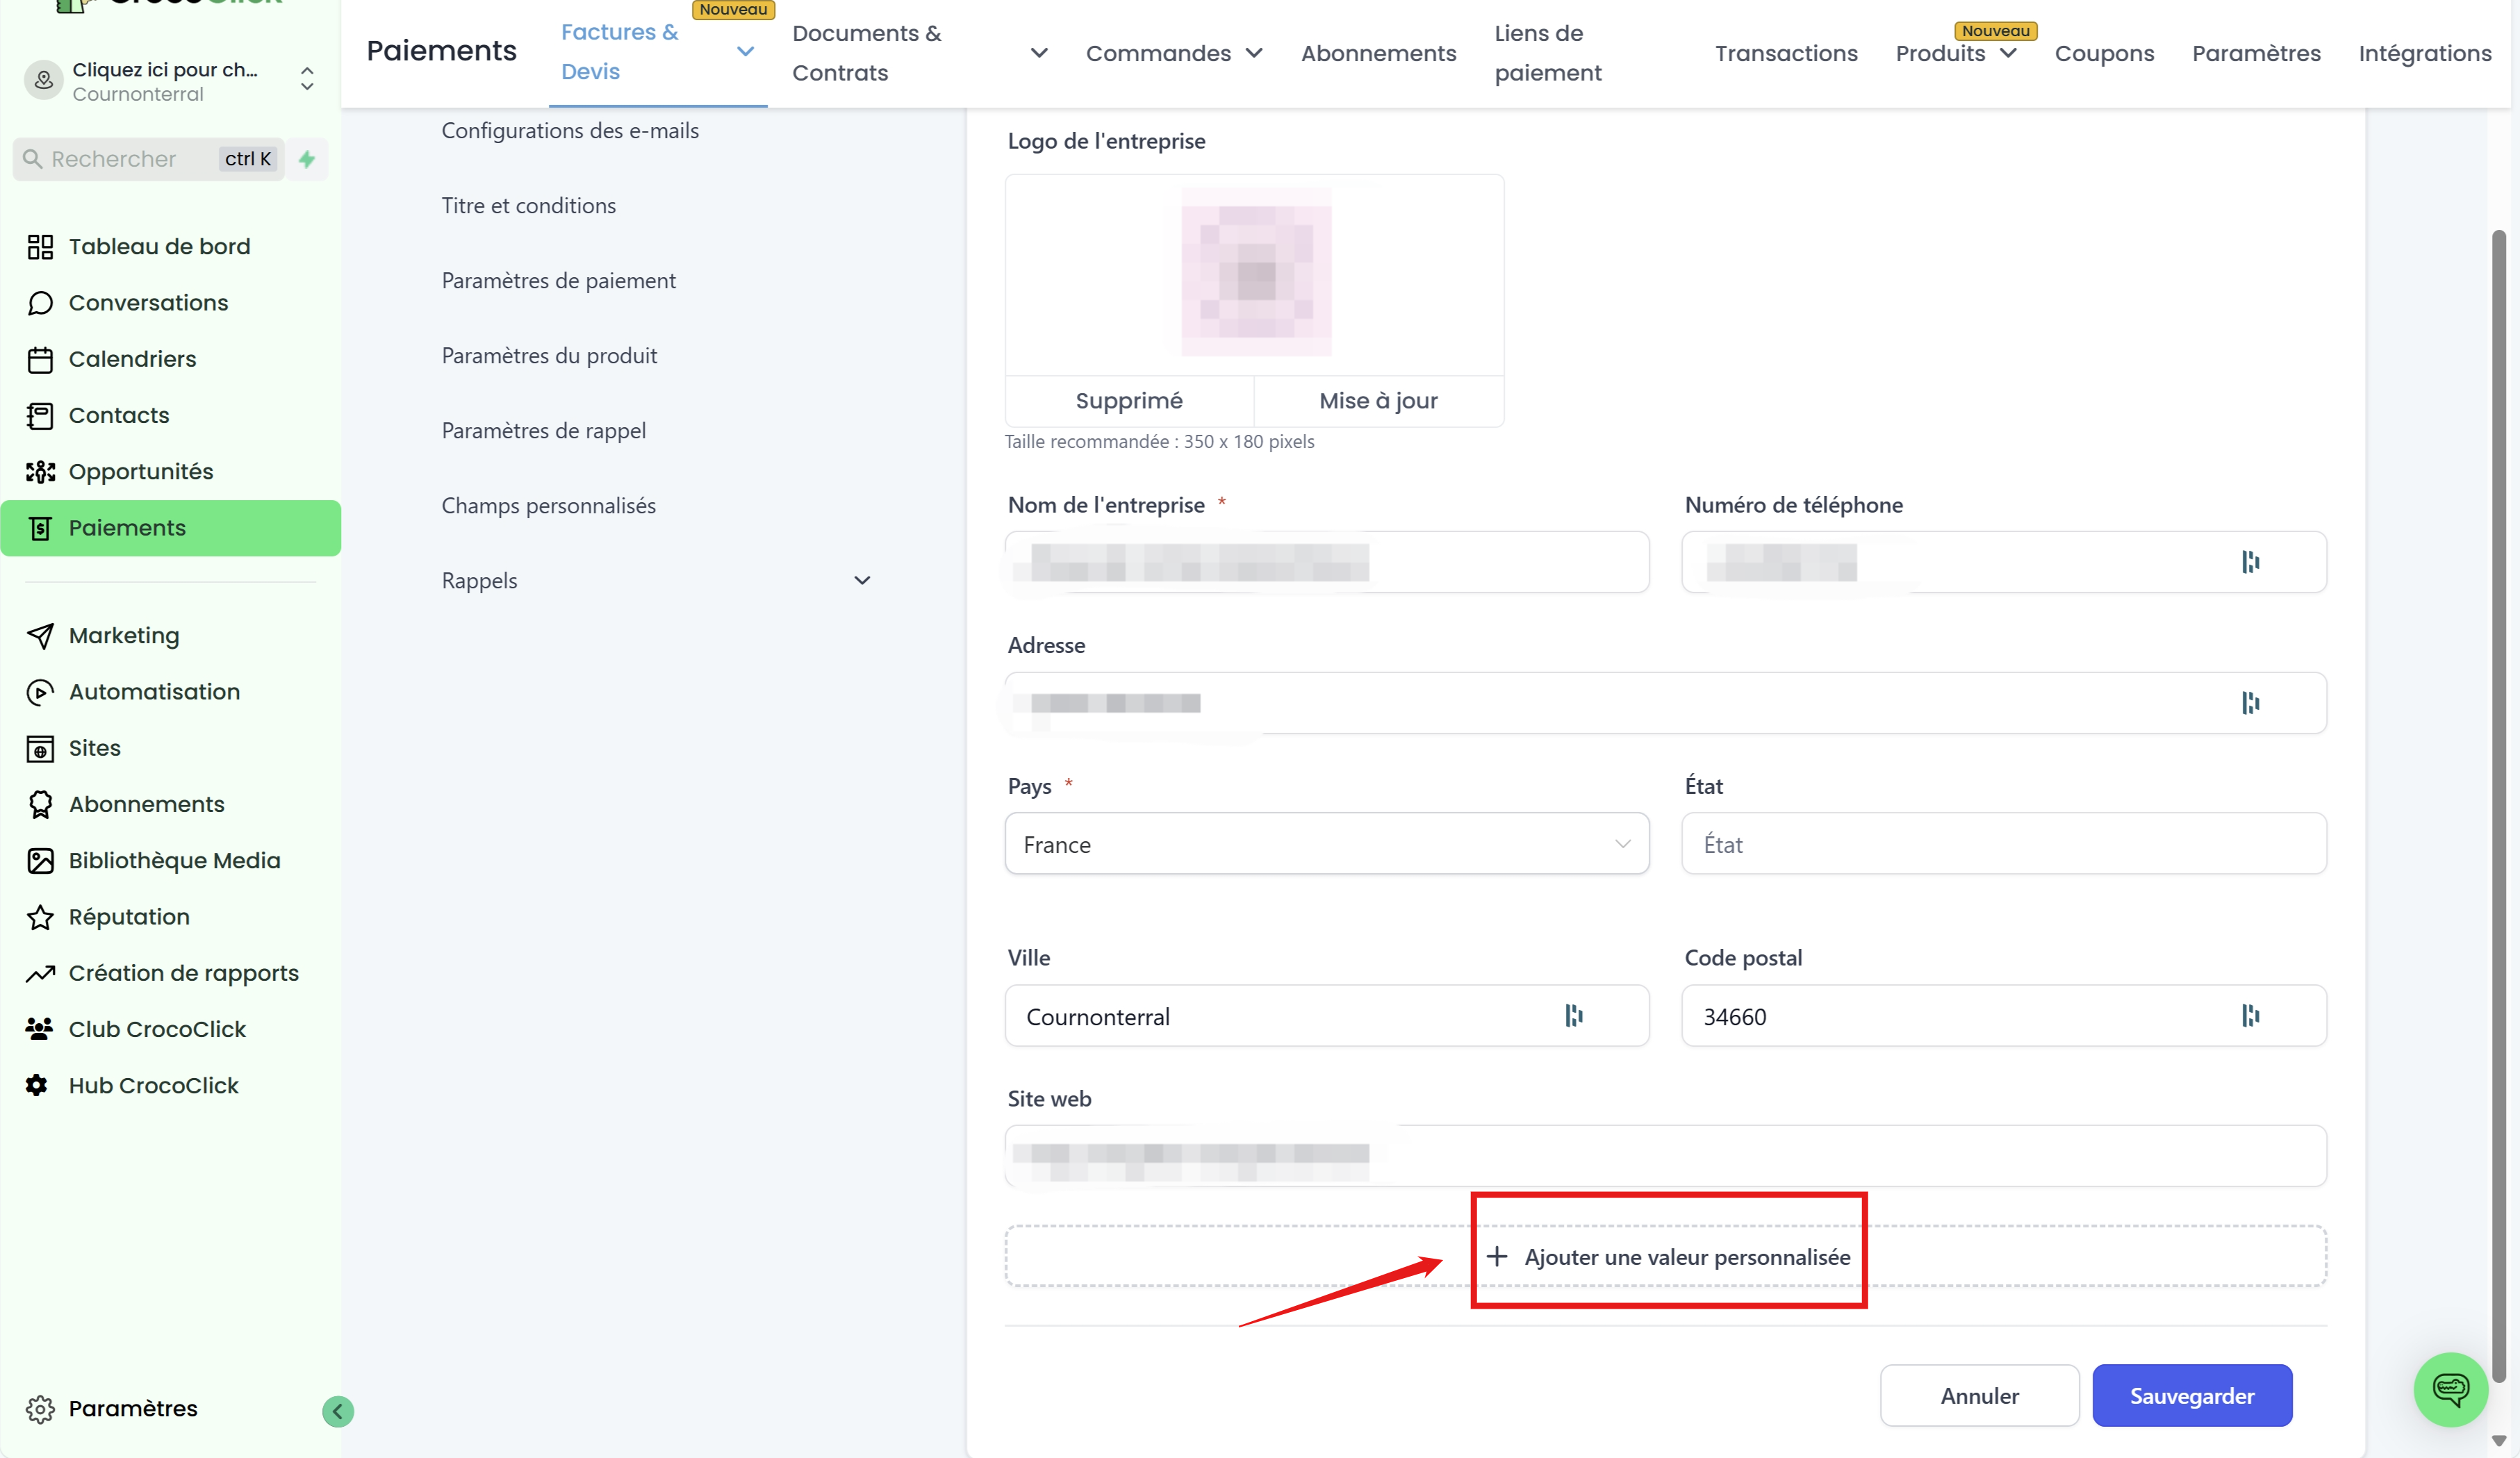Open the Documents & Contrats dropdown arrow

point(1039,53)
